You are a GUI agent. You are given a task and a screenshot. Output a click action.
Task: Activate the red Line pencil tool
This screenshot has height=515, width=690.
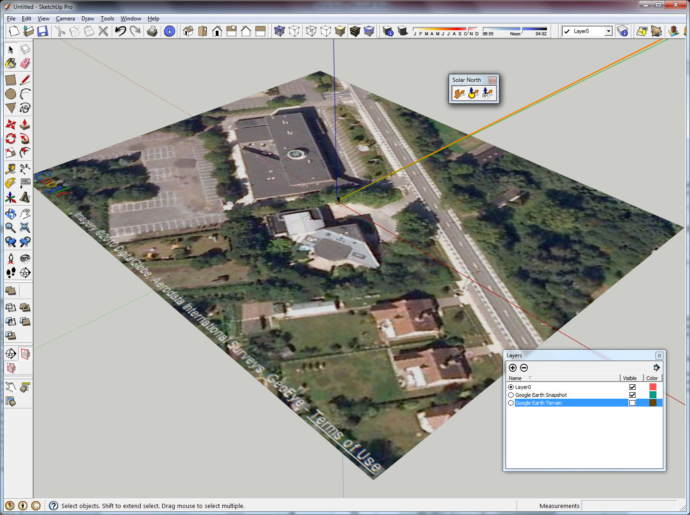point(25,80)
